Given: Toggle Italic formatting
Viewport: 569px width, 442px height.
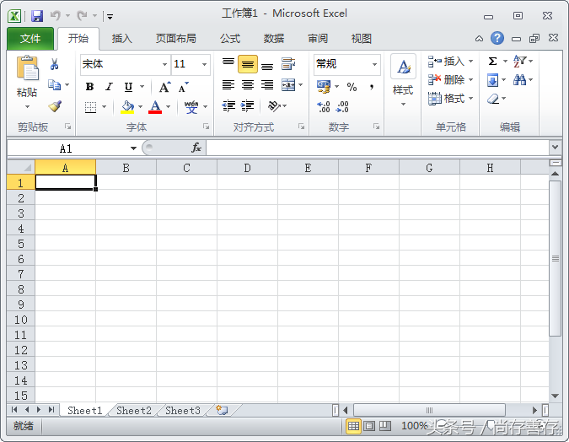Looking at the screenshot, I should pos(109,87).
